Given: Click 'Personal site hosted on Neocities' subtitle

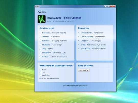Looking at the screenshot, I should [61, 21].
